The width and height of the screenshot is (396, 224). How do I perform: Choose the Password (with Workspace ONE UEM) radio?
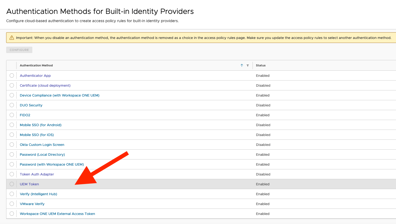coord(12,164)
